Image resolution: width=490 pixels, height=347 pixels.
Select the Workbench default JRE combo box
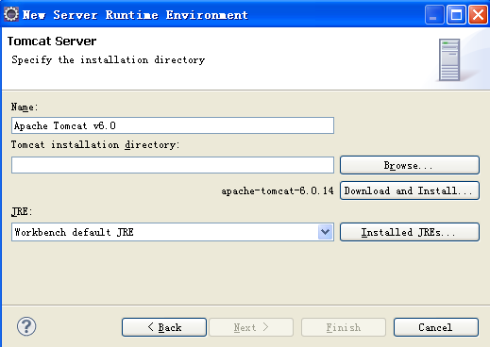(173, 232)
